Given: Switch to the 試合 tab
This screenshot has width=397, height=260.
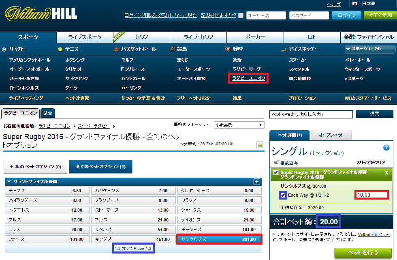Looking at the screenshot, I should pos(48,113).
